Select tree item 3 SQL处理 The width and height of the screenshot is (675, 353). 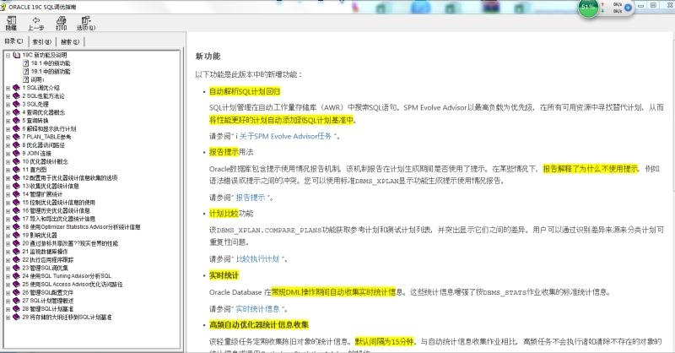click(x=35, y=105)
